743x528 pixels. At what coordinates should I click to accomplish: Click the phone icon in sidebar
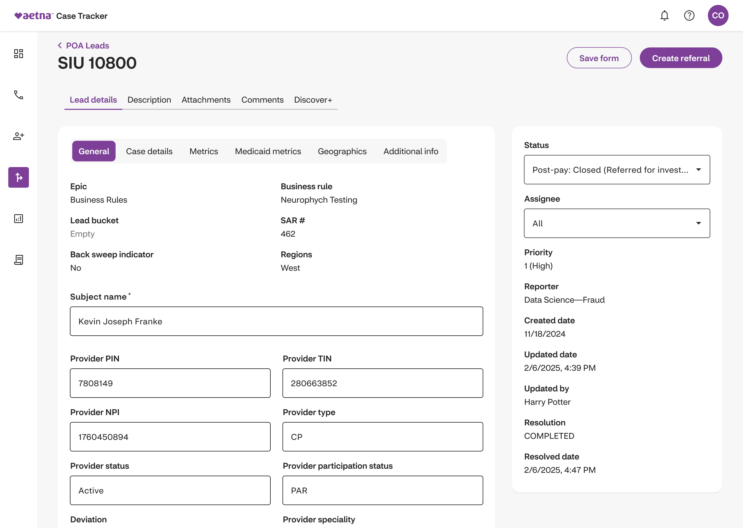pyautogui.click(x=19, y=95)
